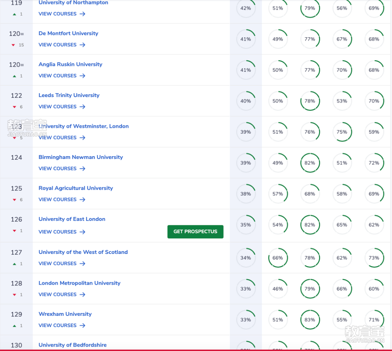Click green up arrow in Anglia Ruskin row
Viewport: 392px width, 351px height.
click(x=15, y=76)
